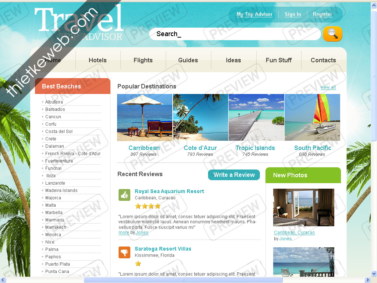Click into the Search input field
This screenshot has height=283, width=377.
235,34
